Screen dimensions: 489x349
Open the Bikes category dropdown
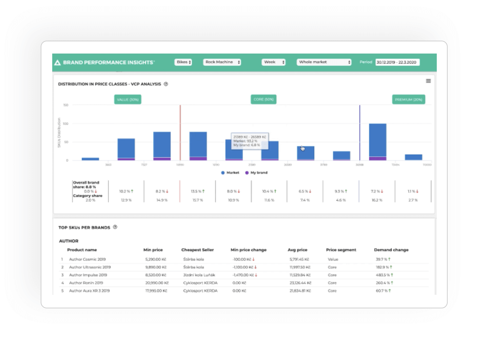click(x=183, y=62)
